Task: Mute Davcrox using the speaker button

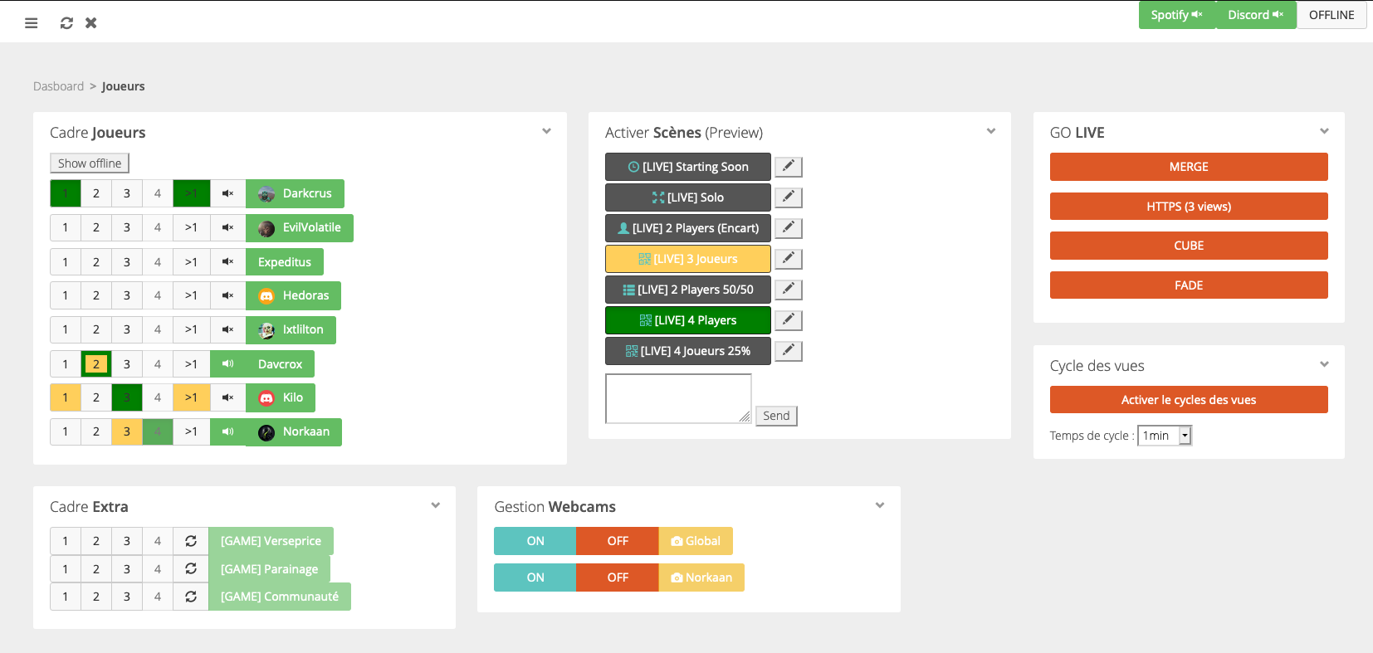Action: point(227,364)
